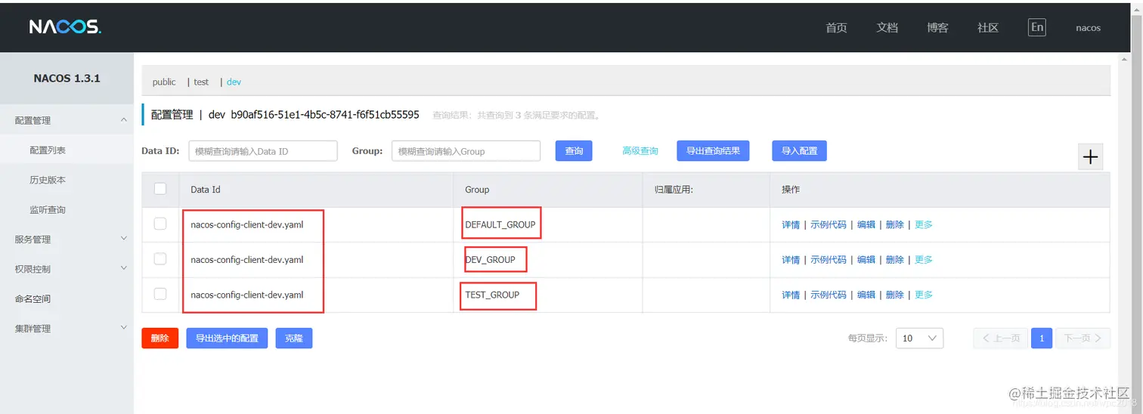Open 详情 for DEFAULT_GROUP row
Viewport: 1143px width, 414px height.
click(x=791, y=224)
